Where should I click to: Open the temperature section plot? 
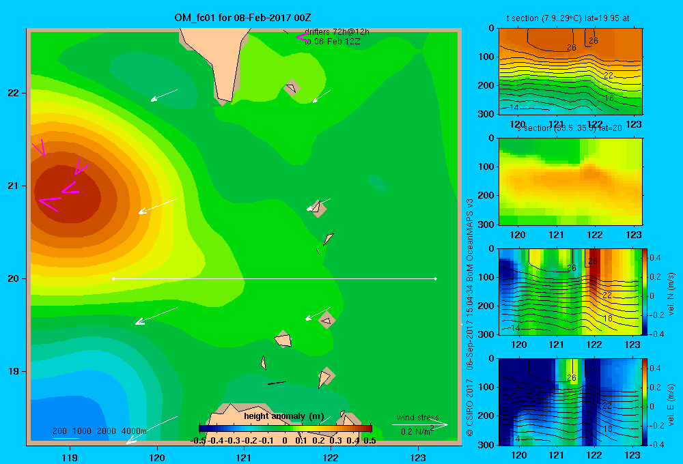[x=570, y=71]
